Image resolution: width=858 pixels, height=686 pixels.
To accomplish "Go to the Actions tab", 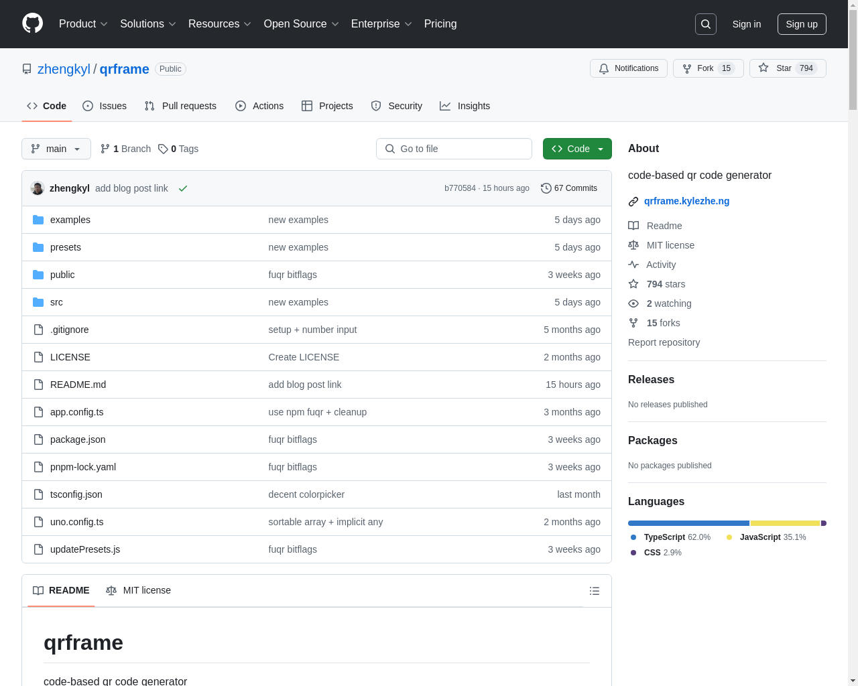I will 259,106.
